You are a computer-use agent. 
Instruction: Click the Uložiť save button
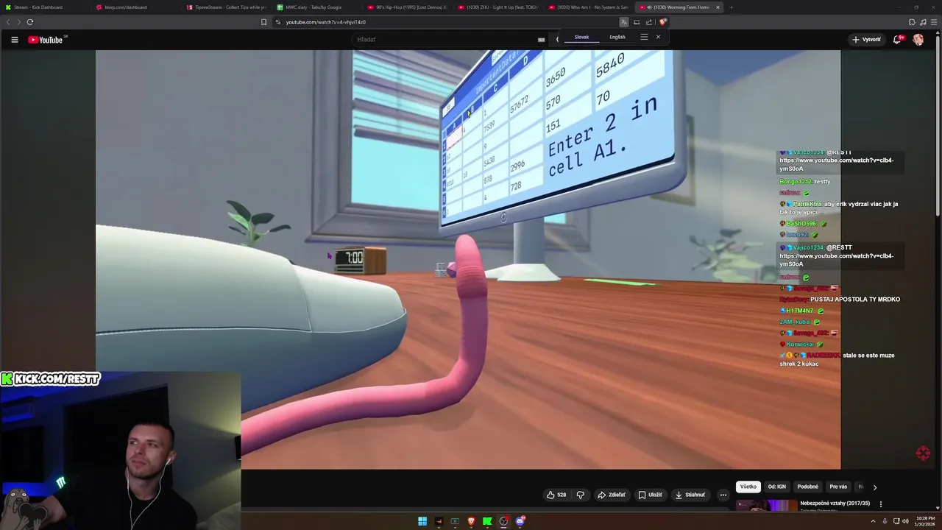pyautogui.click(x=650, y=495)
